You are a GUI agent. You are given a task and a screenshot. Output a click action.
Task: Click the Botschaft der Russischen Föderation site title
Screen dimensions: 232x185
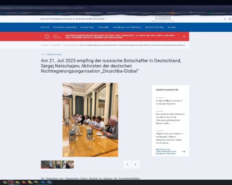click(72, 19)
